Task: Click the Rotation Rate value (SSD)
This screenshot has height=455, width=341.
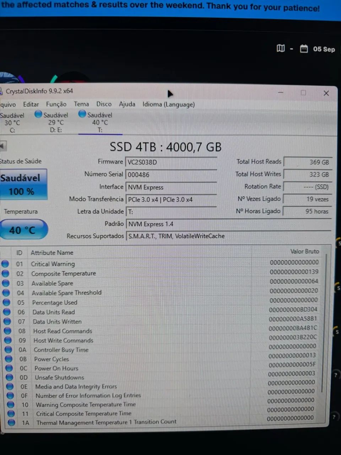Action: (x=308, y=187)
